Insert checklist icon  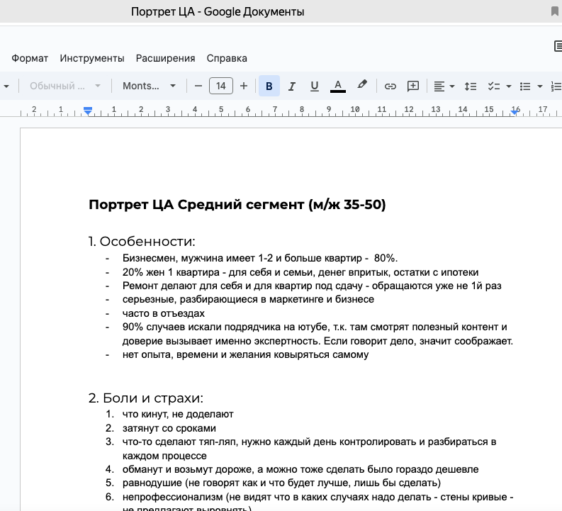coord(493,86)
